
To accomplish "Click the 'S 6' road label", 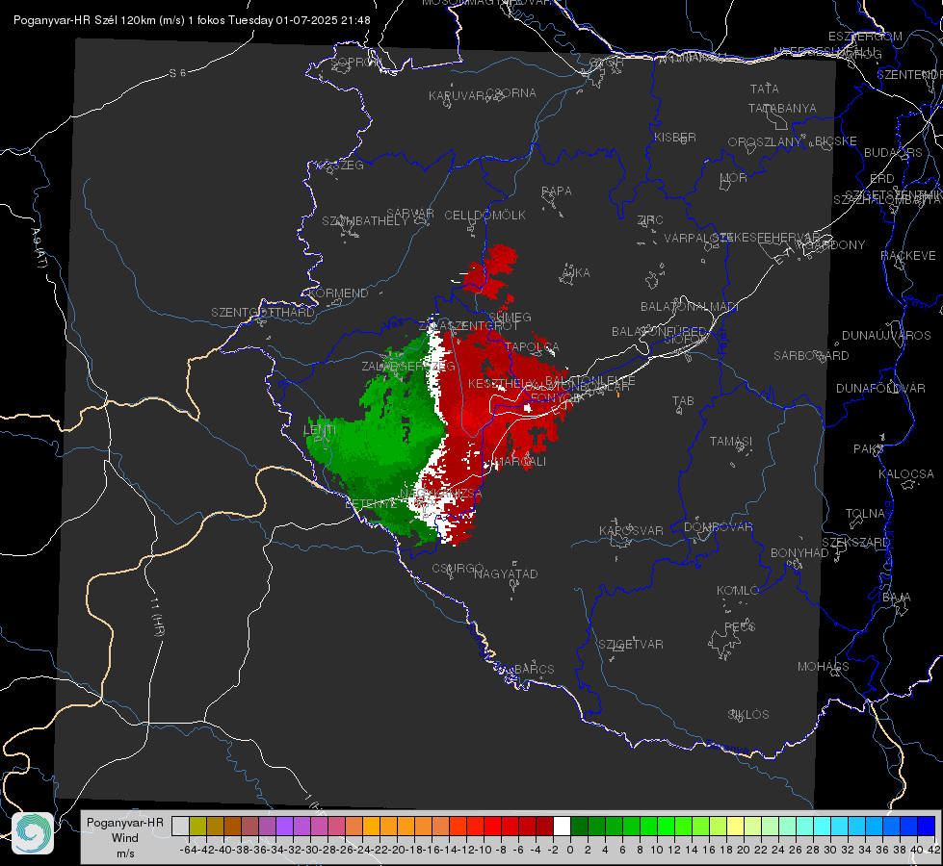I will (x=177, y=73).
